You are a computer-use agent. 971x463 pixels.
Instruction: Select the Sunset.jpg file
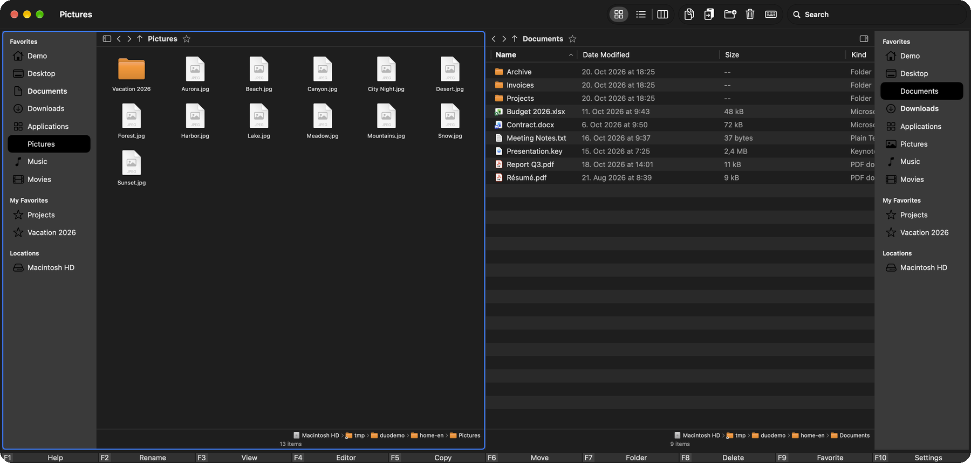132,168
